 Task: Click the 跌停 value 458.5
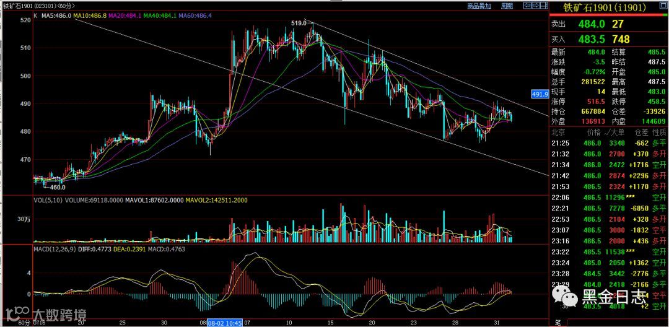point(657,102)
